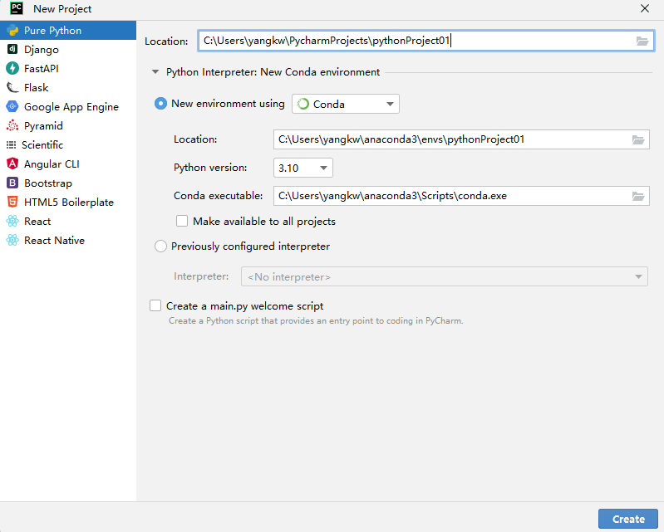Open the disabled Interpreter dropdown
This screenshot has height=532, width=664.
pyautogui.click(x=445, y=276)
